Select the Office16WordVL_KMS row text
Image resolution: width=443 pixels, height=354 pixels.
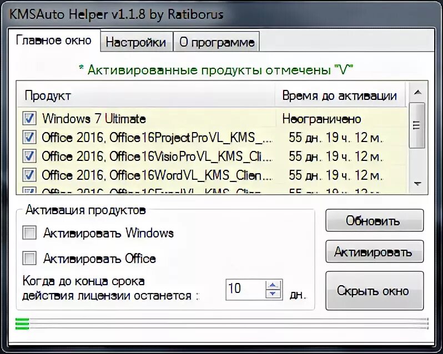pos(157,175)
